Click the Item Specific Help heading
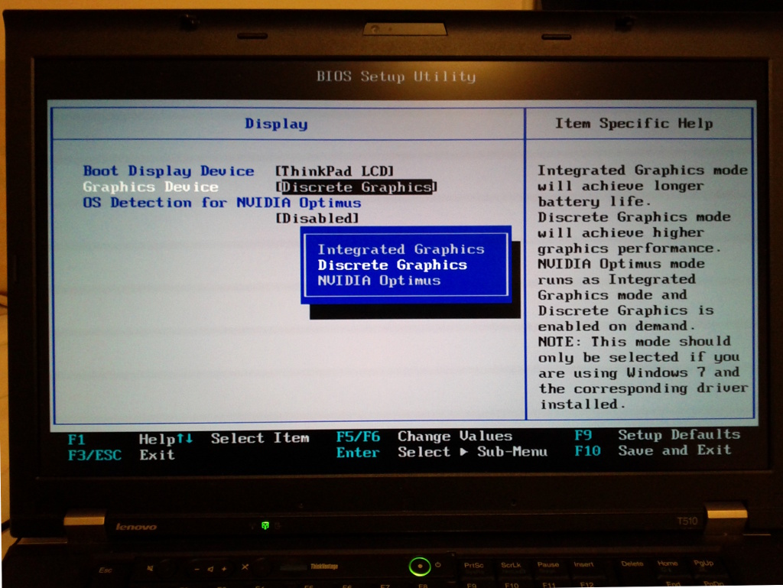The image size is (783, 588). point(634,123)
